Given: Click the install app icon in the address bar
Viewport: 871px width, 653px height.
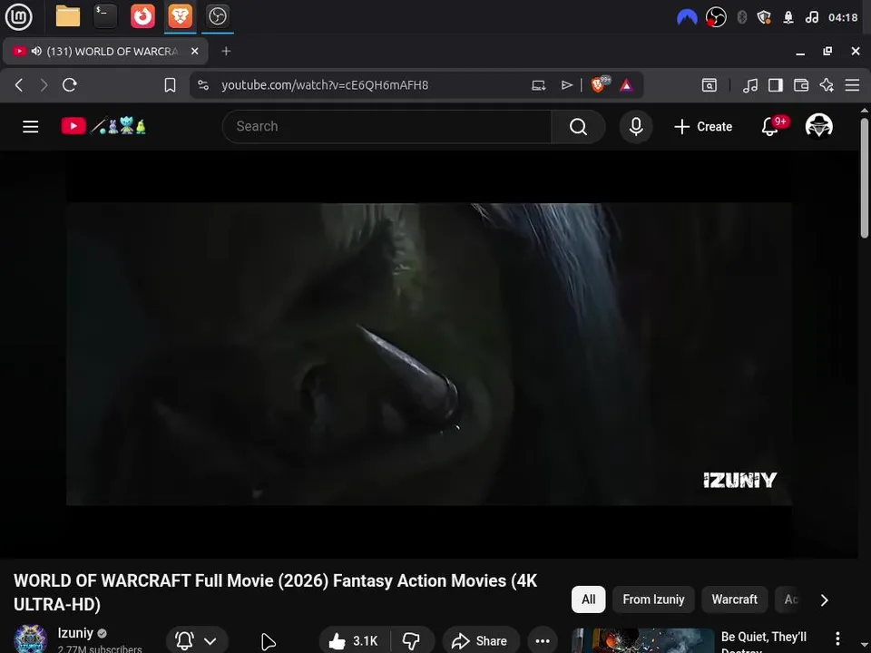Looking at the screenshot, I should pyautogui.click(x=538, y=85).
